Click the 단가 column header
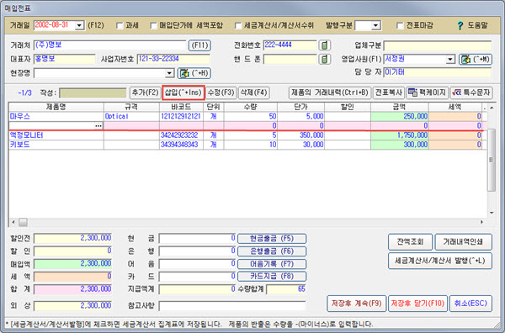The height and width of the screenshot is (333, 505). pyautogui.click(x=300, y=107)
